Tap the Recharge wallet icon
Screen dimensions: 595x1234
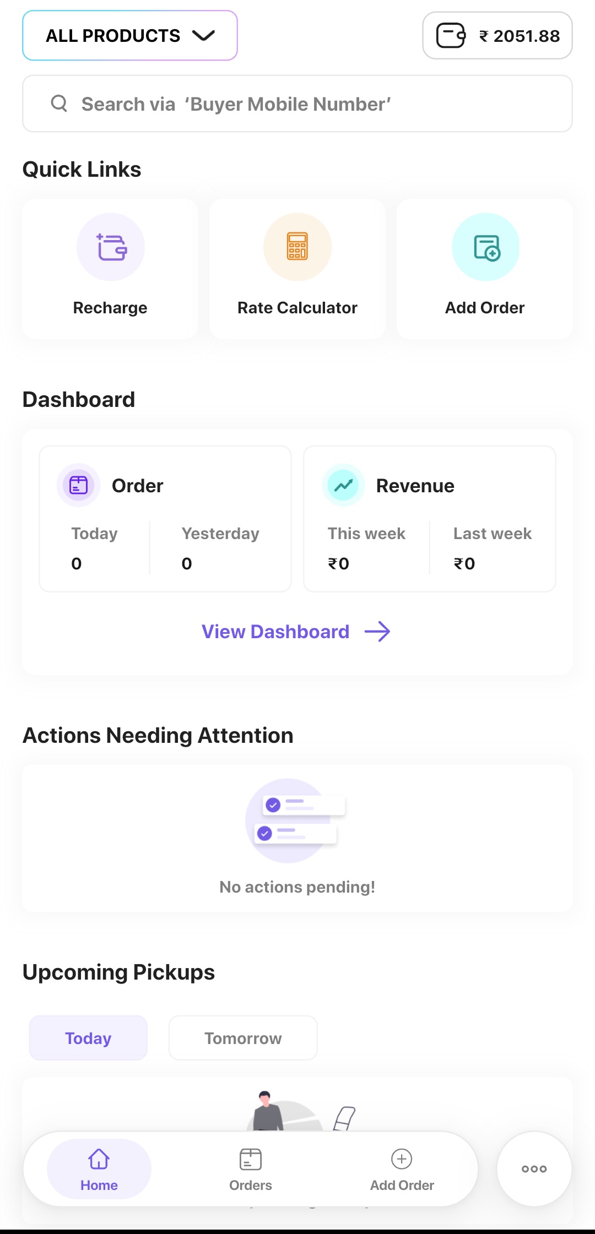tap(111, 247)
